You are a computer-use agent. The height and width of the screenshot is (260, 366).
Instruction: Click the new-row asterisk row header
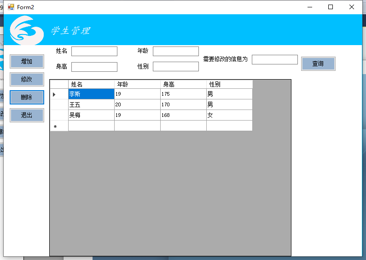point(59,126)
